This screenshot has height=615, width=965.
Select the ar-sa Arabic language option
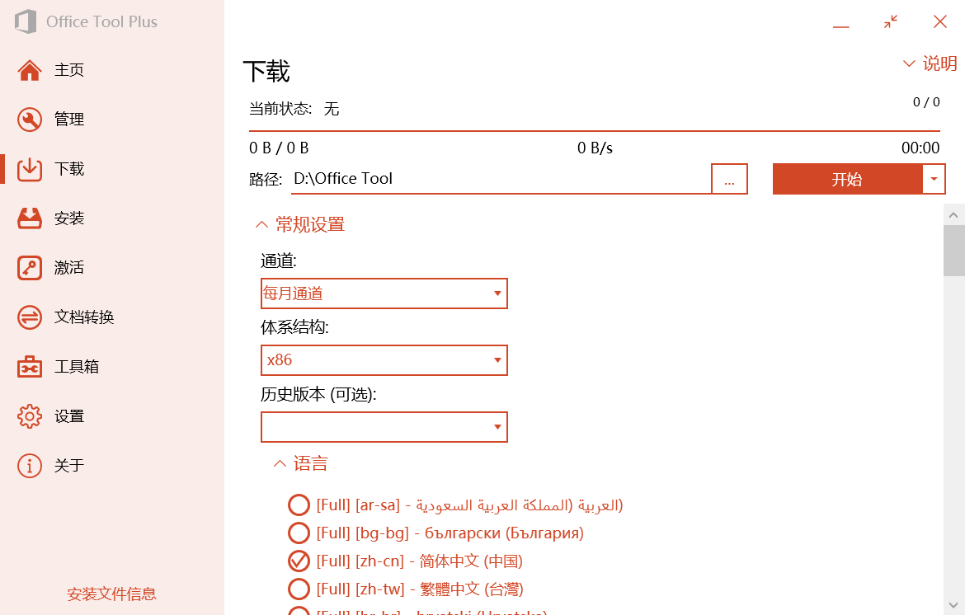point(299,505)
